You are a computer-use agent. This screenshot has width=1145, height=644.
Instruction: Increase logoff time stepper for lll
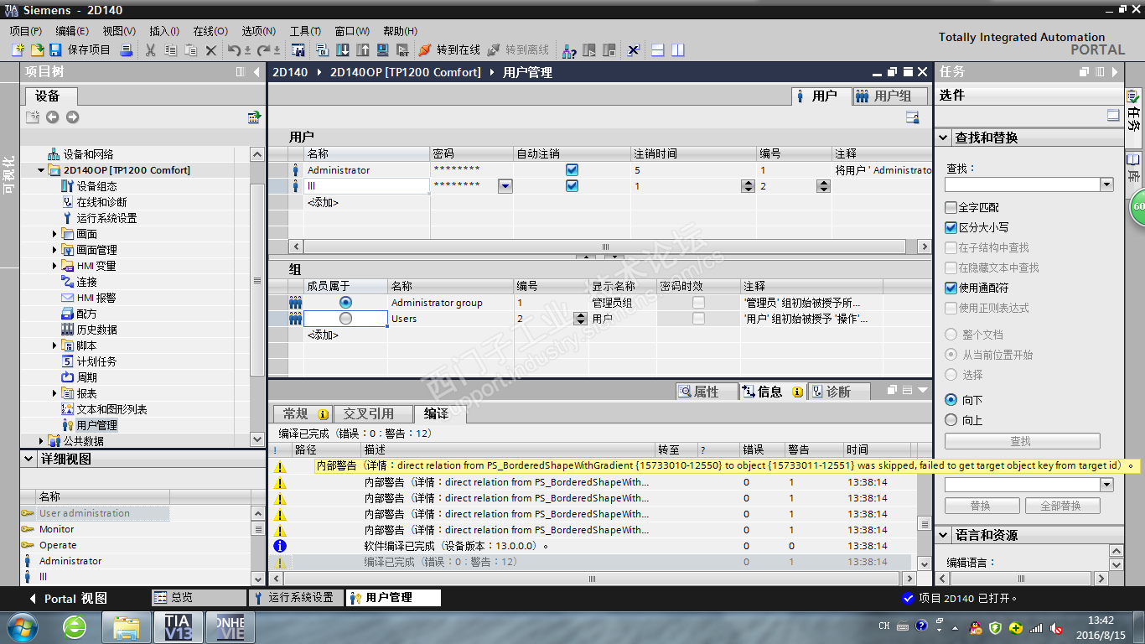coord(748,183)
